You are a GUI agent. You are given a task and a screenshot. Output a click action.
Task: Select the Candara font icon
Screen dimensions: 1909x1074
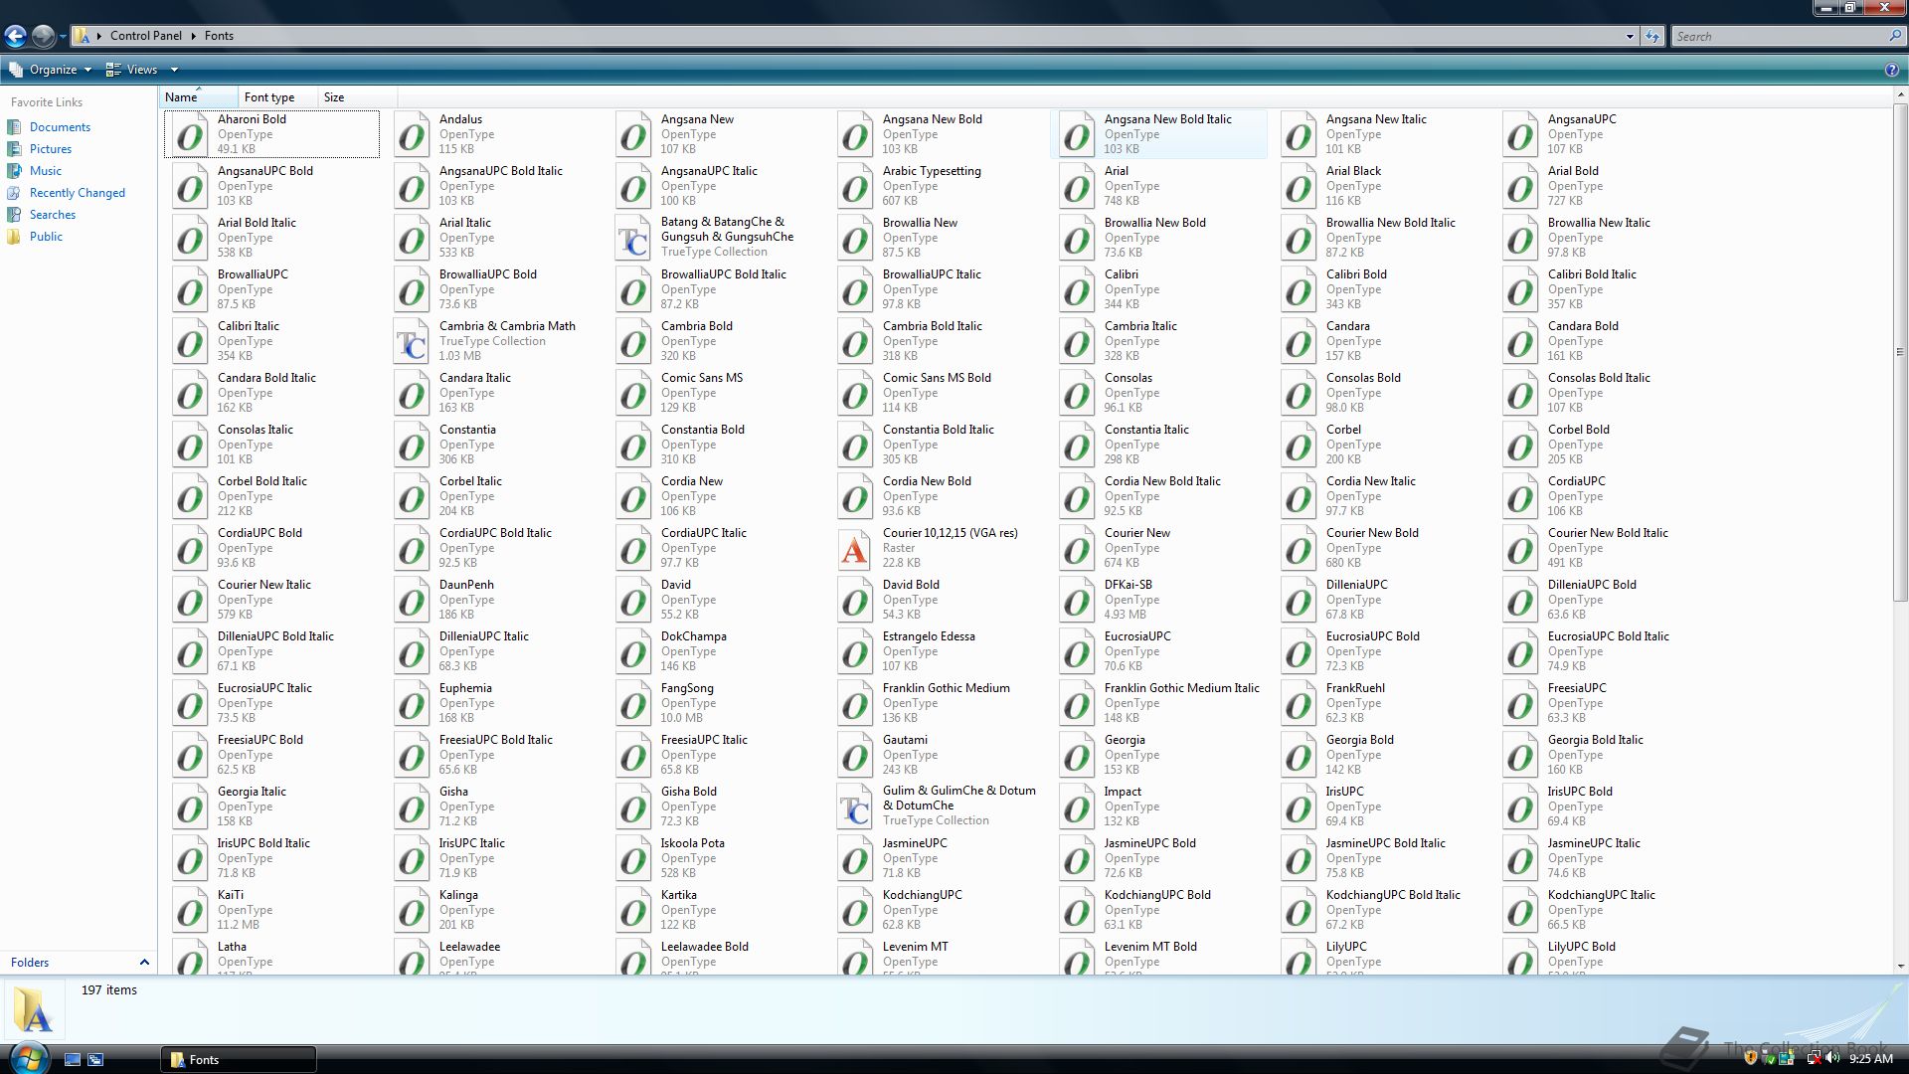pos(1299,341)
